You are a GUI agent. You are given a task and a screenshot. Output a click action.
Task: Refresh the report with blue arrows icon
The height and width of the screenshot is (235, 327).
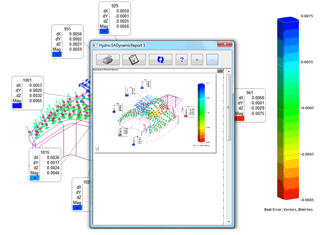point(161,59)
